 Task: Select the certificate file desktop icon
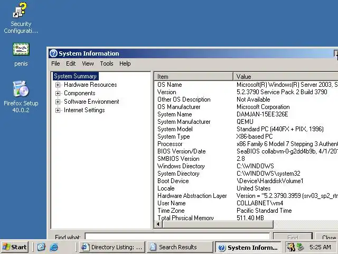point(21,49)
